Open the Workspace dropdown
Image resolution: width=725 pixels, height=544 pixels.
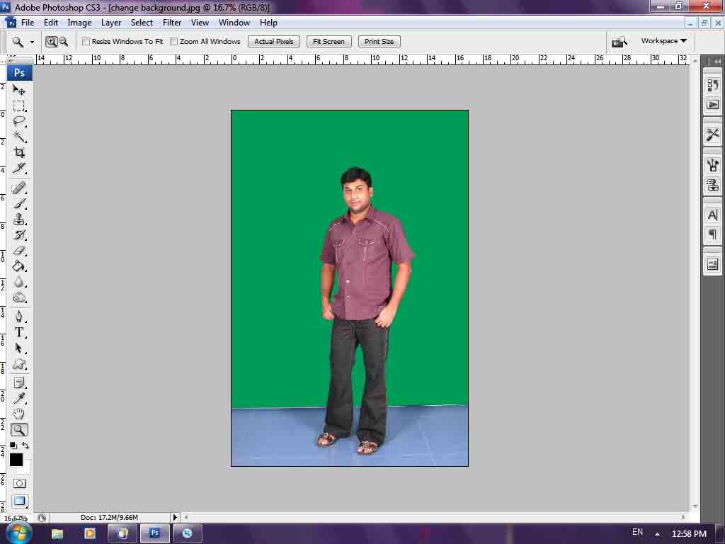tap(662, 40)
